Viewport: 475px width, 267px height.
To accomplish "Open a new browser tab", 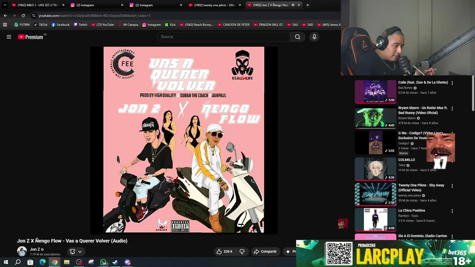I will (308, 5).
